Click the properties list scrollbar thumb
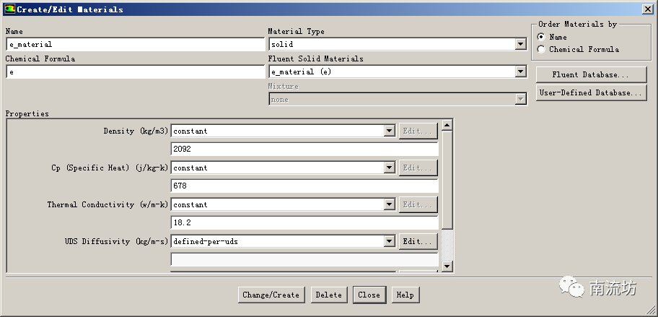Screen dimensions: 658x317 [447, 180]
